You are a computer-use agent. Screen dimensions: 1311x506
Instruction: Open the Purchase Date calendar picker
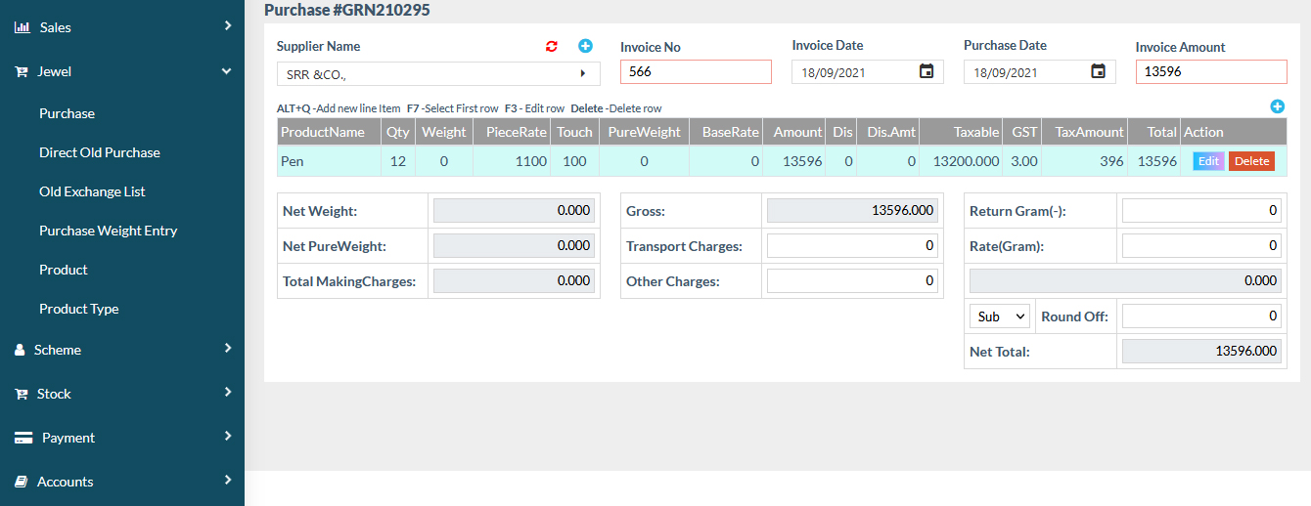coord(1098,71)
